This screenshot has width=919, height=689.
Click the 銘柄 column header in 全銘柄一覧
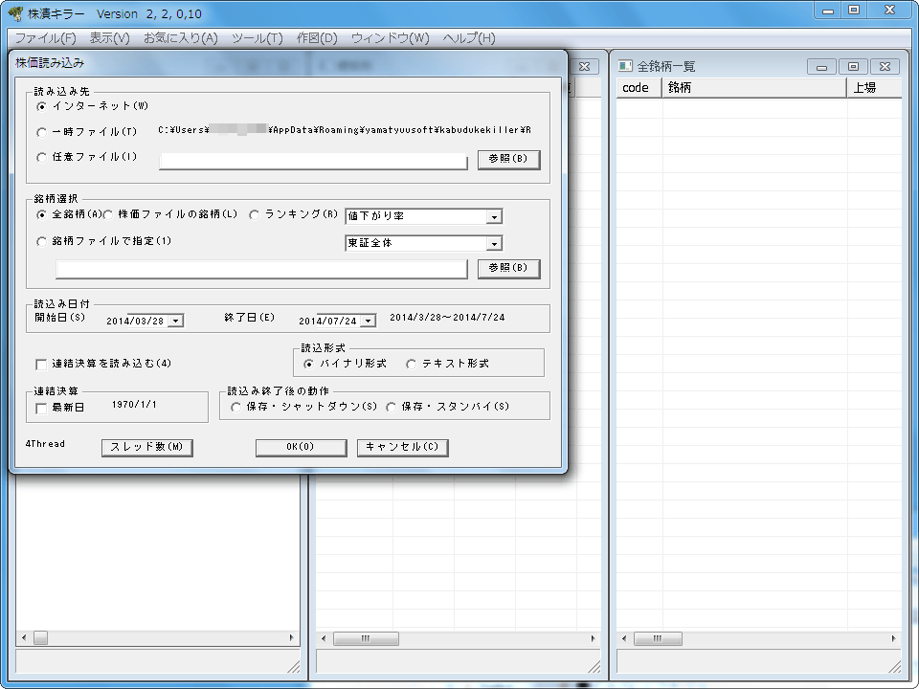pos(754,88)
